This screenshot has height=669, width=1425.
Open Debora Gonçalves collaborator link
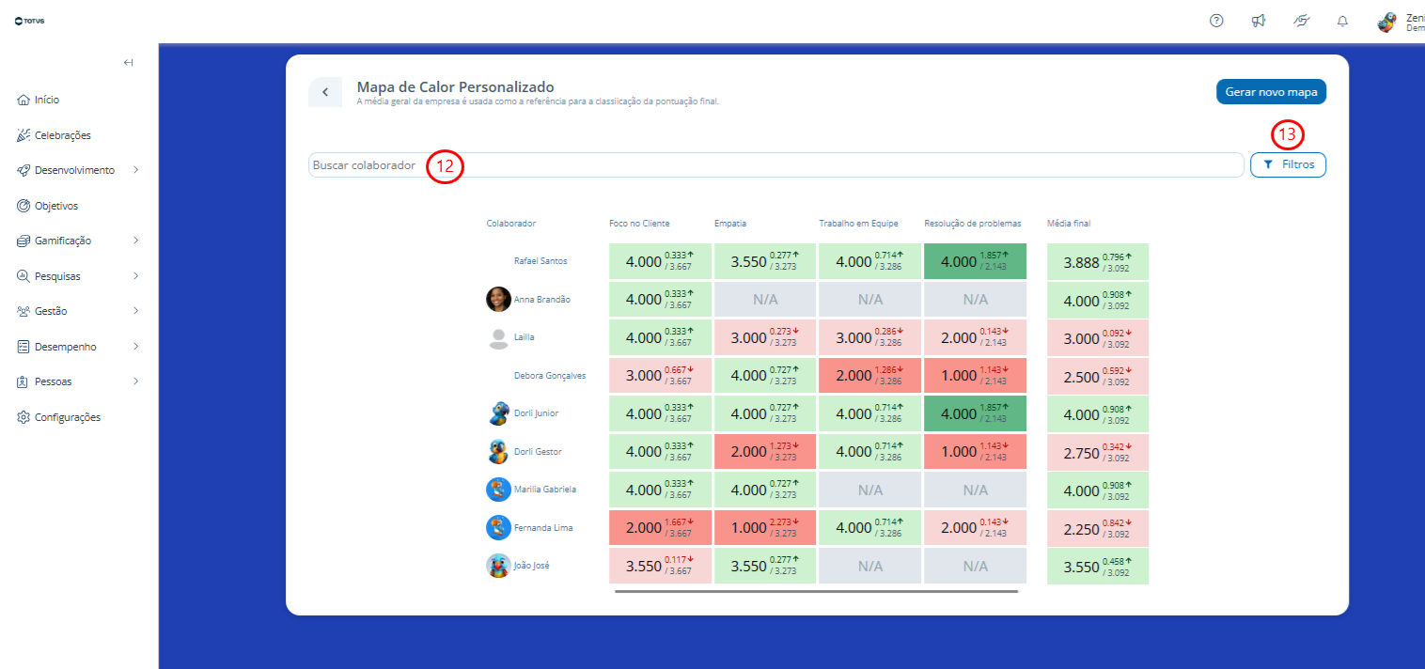[550, 376]
